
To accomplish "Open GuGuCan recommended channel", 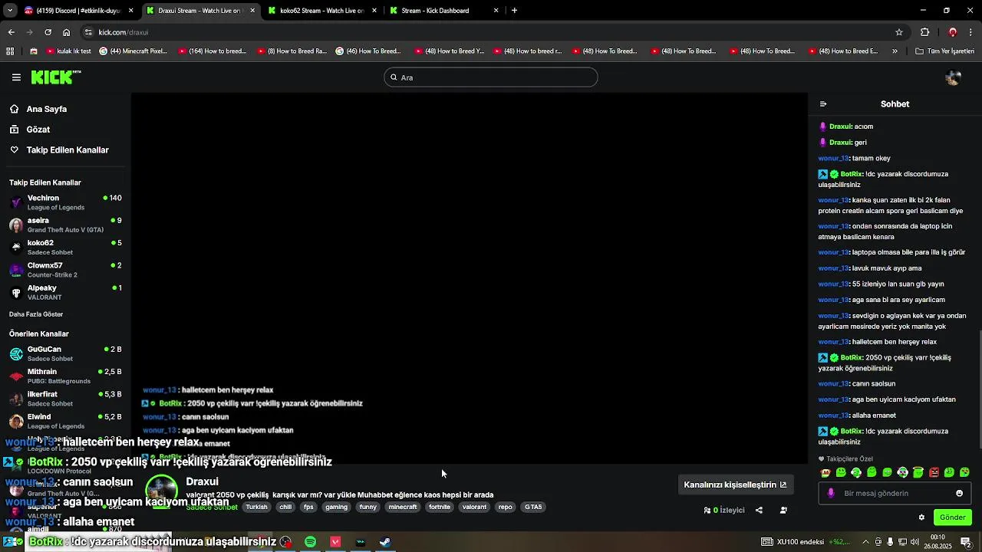I will click(66, 353).
